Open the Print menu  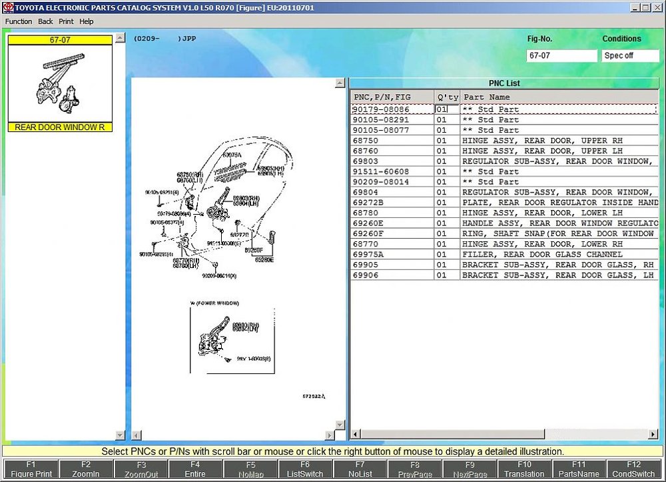pos(66,21)
